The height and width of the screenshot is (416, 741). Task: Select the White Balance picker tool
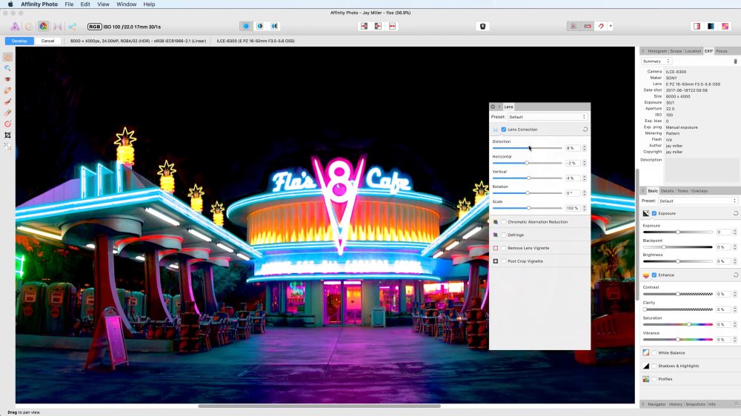pyautogui.click(x=7, y=147)
